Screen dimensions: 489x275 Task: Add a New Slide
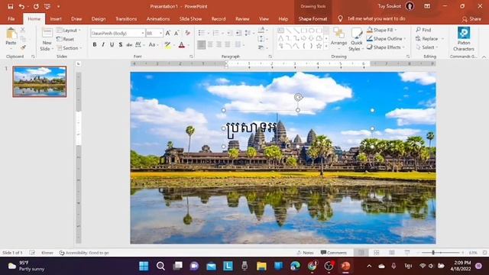(x=47, y=39)
